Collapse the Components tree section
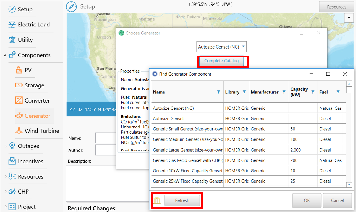The width and height of the screenshot is (358, 212). pyautogui.click(x=5, y=55)
